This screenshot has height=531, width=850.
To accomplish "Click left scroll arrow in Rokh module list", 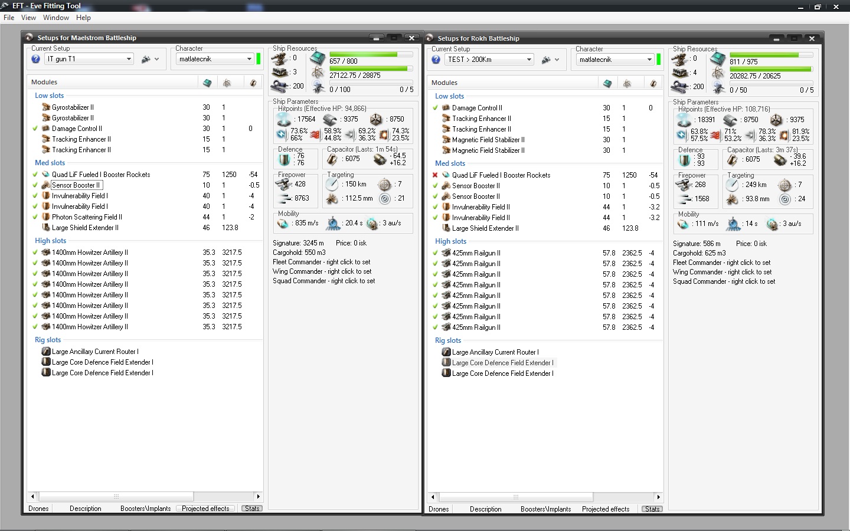I will click(433, 497).
